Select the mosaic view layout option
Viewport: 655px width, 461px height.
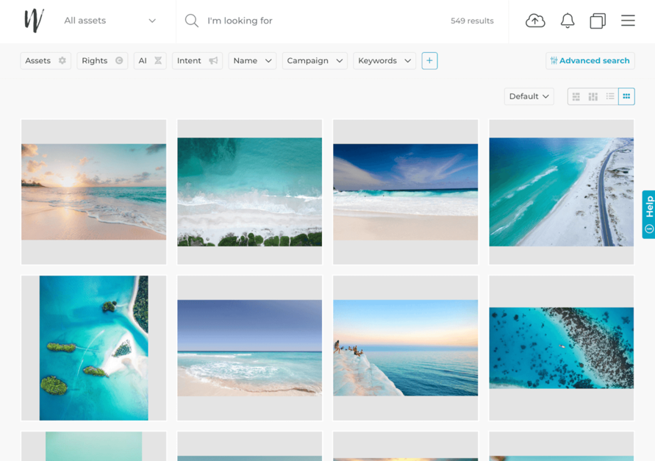(x=593, y=96)
